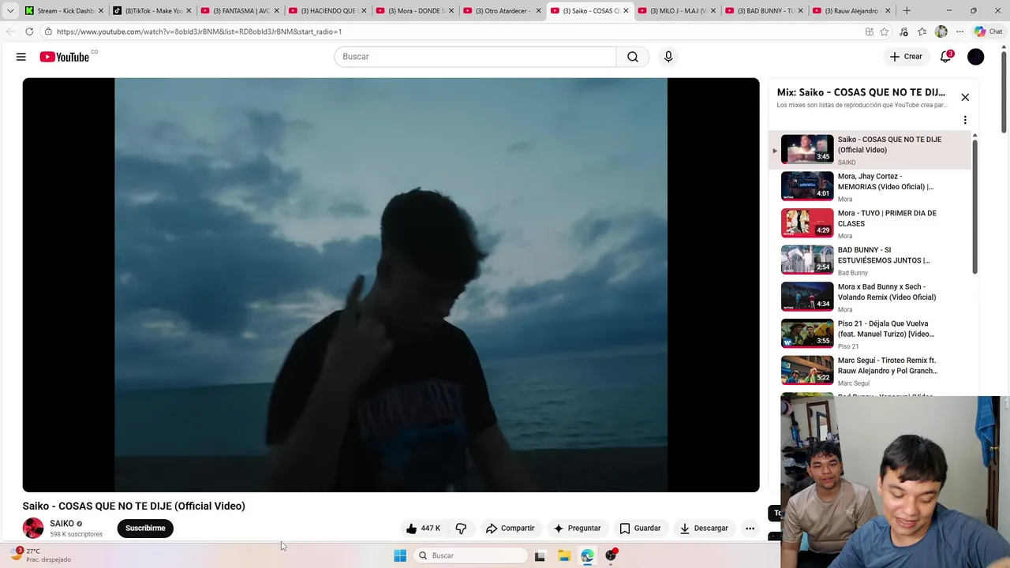Select Mora x Bad Bunny x Sech - Volando Remix
This screenshot has height=568, width=1010.
click(x=870, y=297)
